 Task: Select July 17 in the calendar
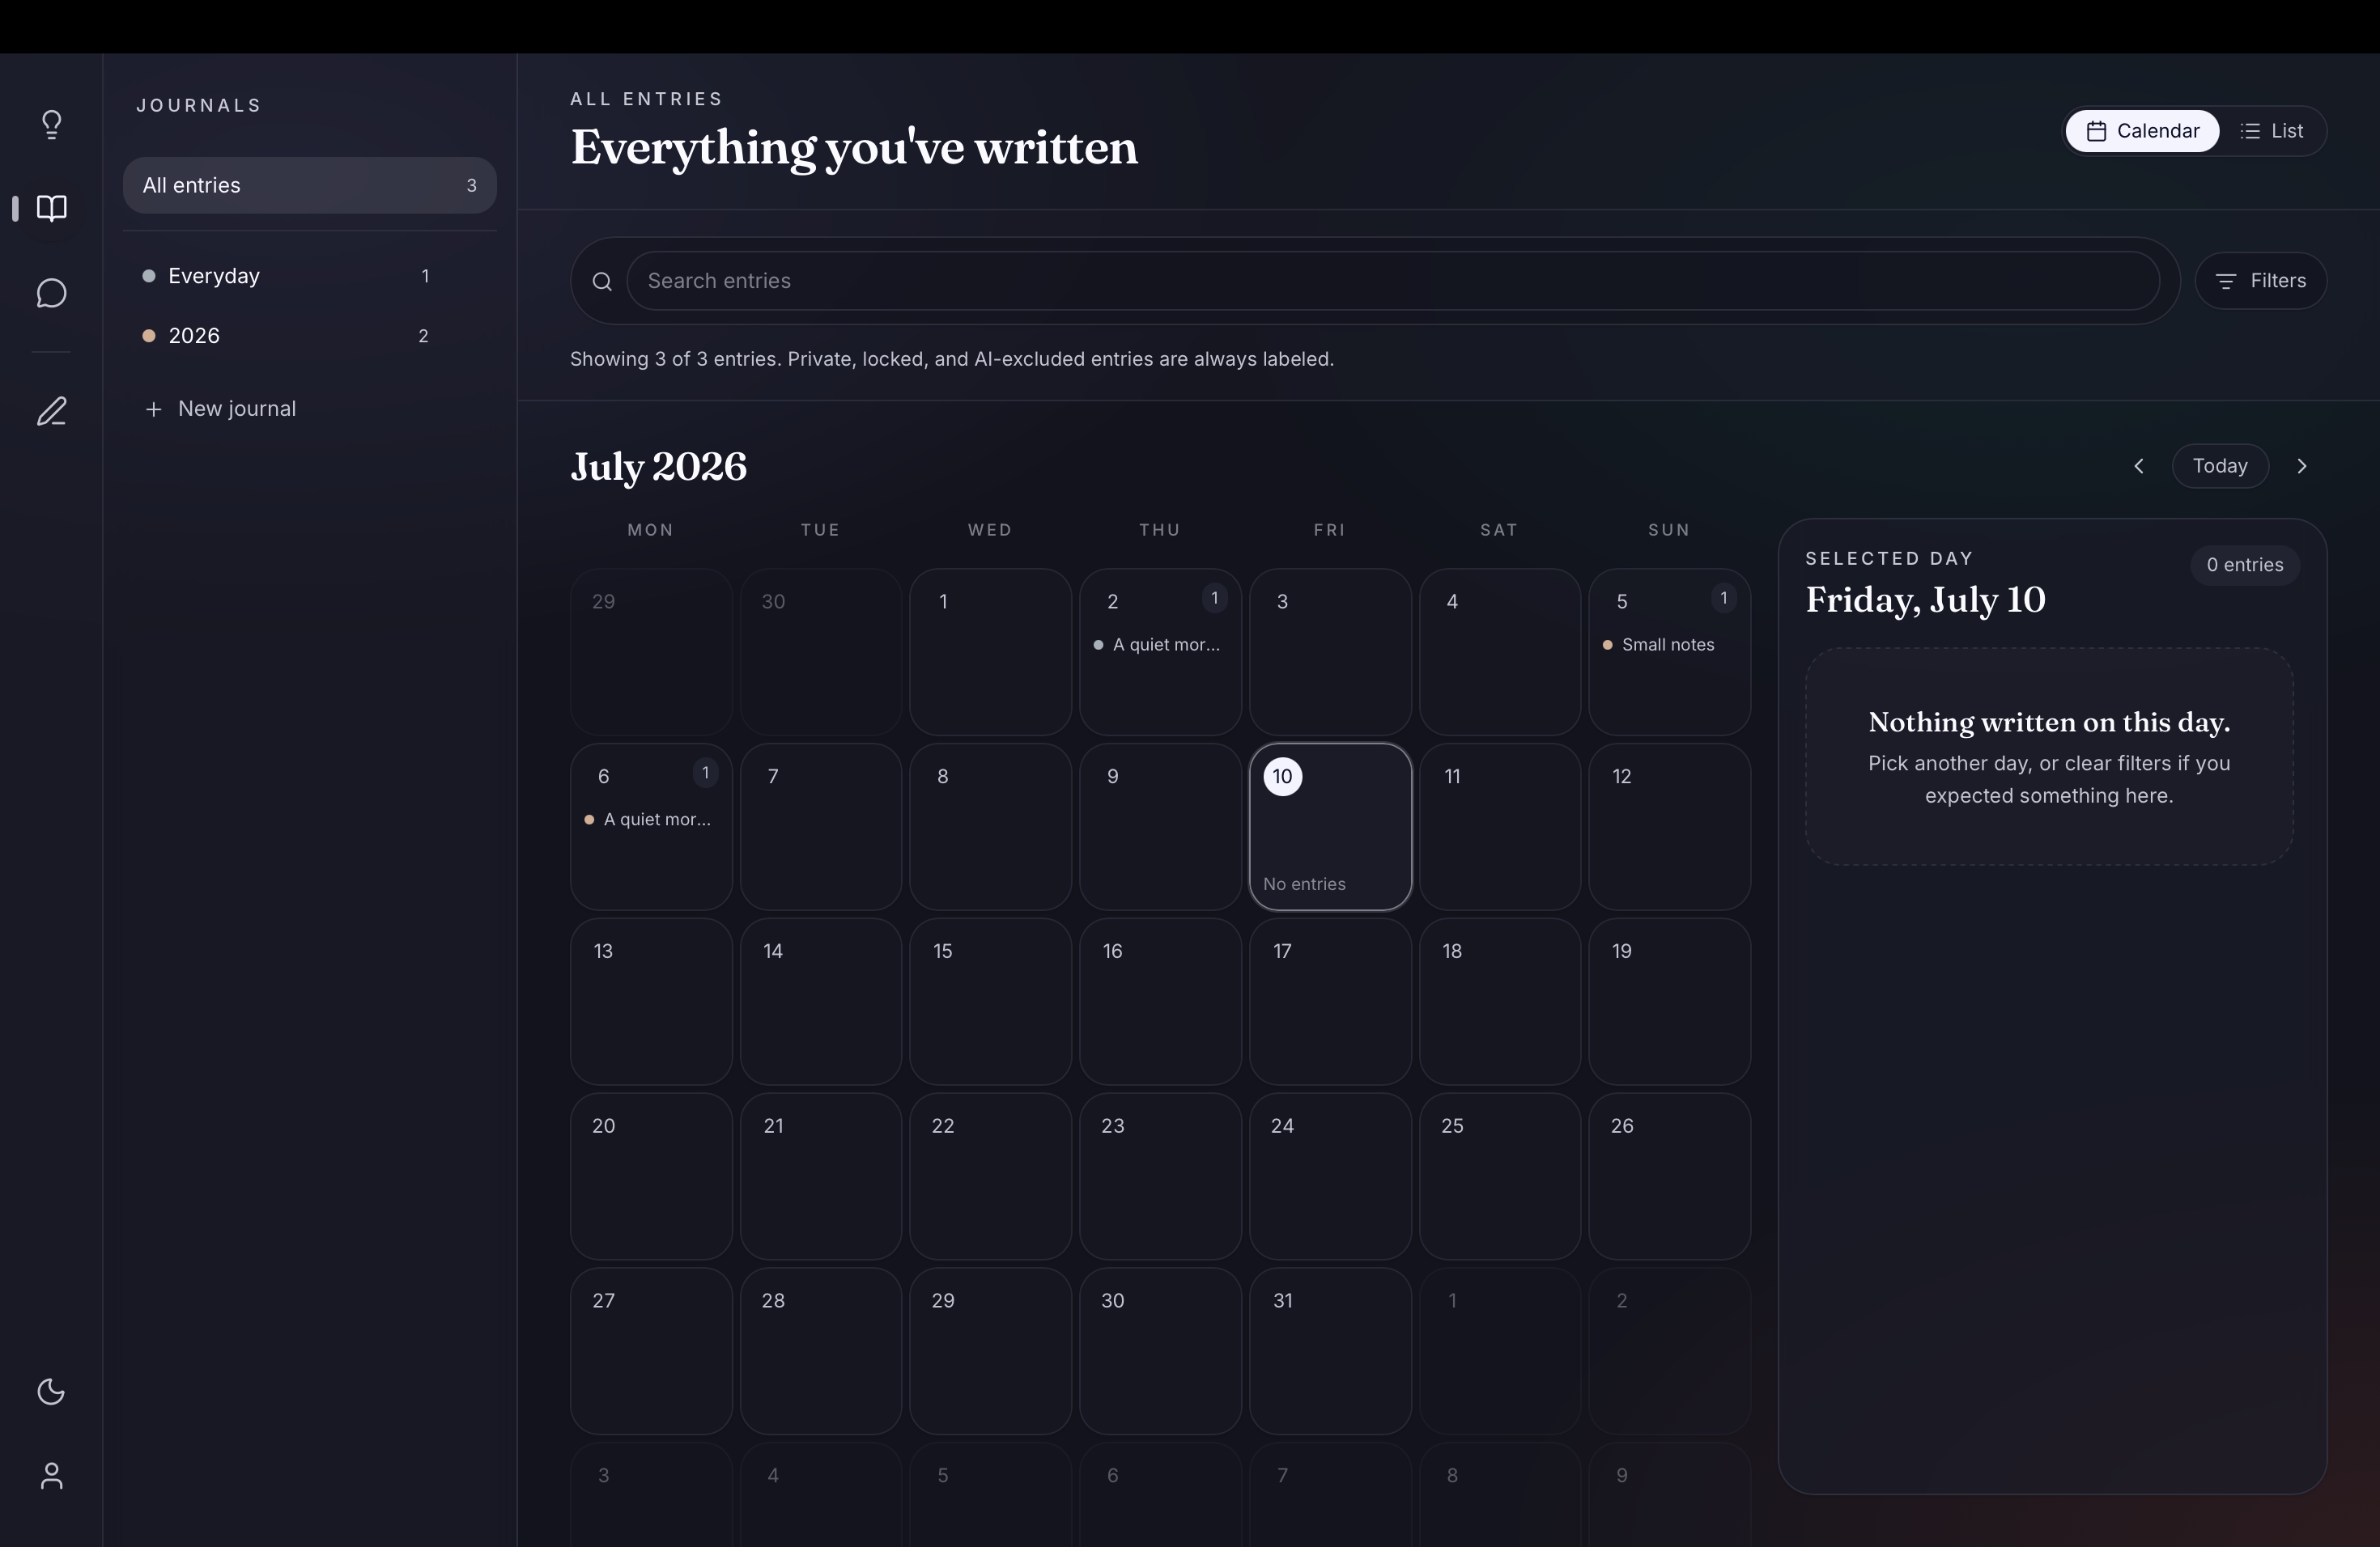(1330, 1002)
